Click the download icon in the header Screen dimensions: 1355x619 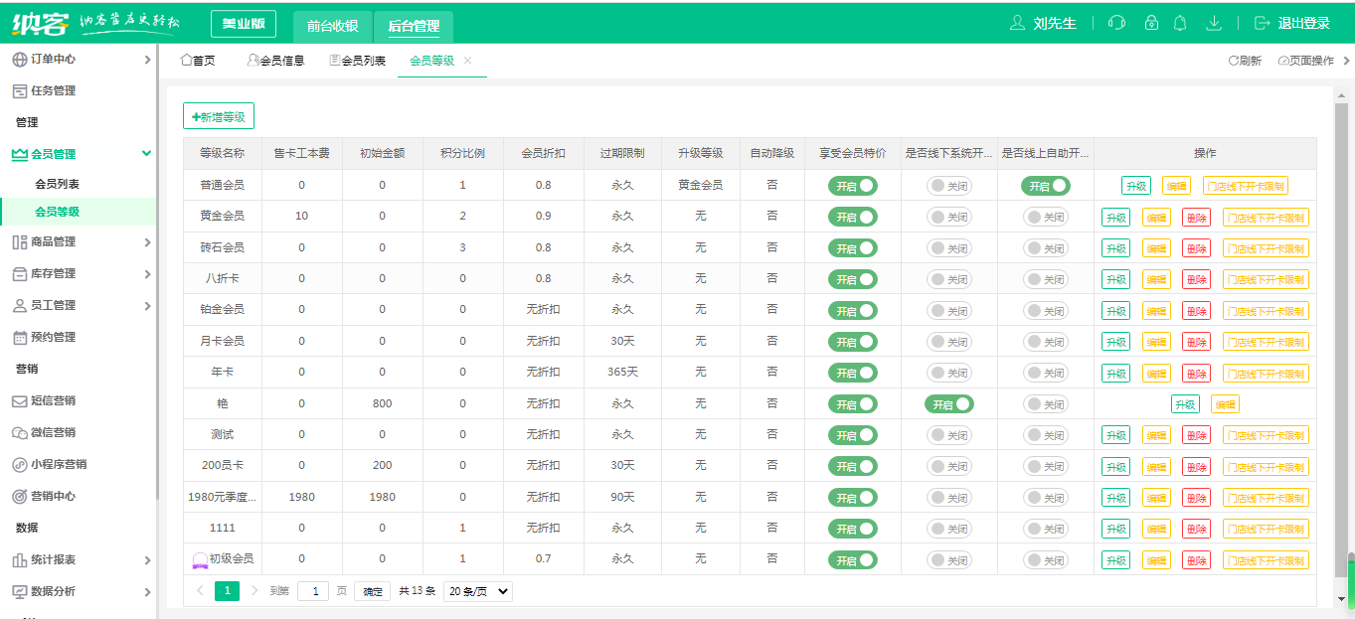click(x=1214, y=23)
